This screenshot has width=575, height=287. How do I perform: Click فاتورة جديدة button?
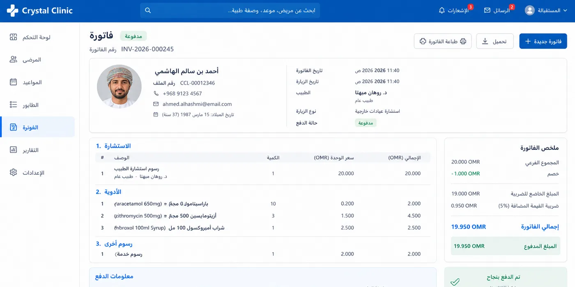pyautogui.click(x=543, y=41)
